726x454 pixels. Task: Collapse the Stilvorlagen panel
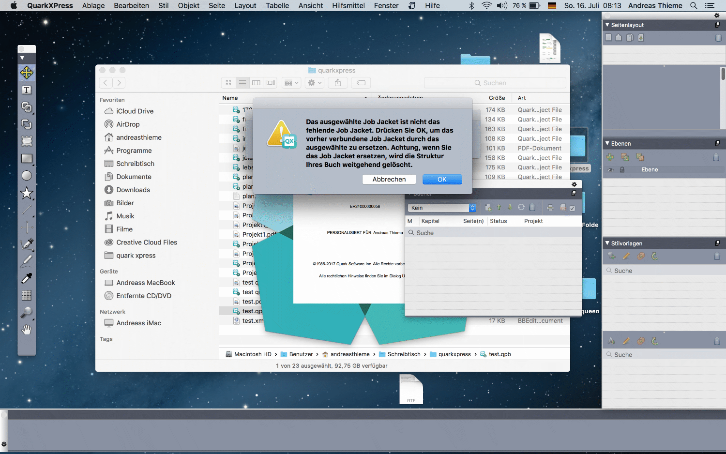pos(607,243)
